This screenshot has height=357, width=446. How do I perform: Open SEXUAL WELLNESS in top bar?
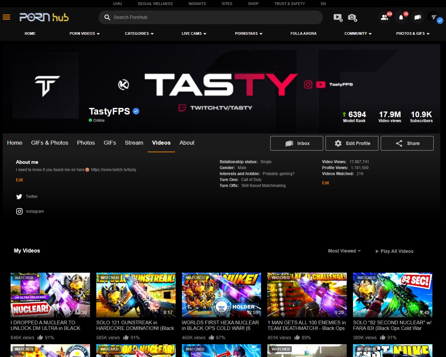(x=155, y=4)
